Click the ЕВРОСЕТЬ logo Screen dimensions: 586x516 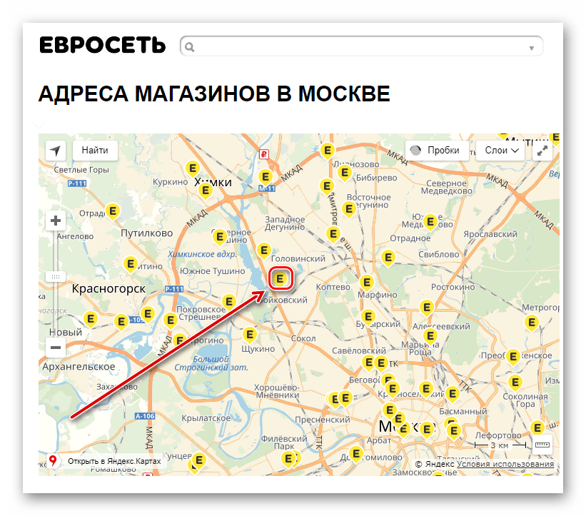(x=102, y=45)
